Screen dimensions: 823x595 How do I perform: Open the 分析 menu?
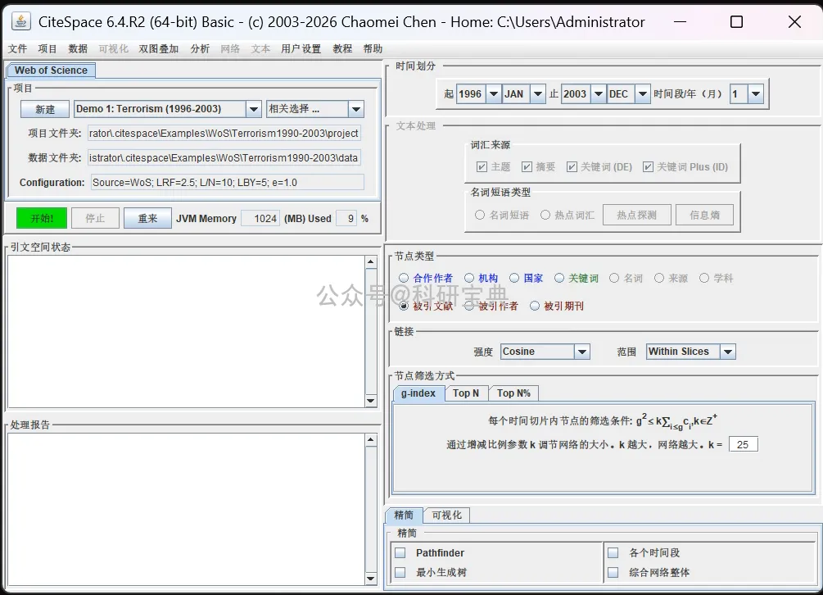(200, 49)
